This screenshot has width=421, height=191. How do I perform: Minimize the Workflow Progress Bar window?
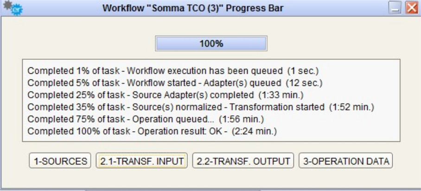395,8
